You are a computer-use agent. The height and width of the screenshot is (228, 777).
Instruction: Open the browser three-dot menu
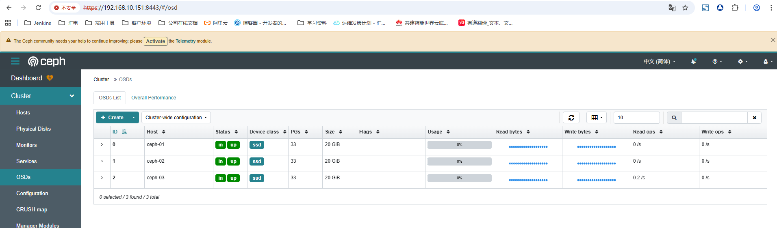[771, 8]
